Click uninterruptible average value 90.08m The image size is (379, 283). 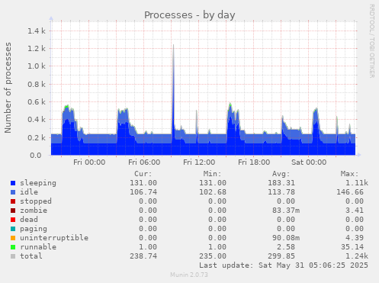[x=286, y=238]
